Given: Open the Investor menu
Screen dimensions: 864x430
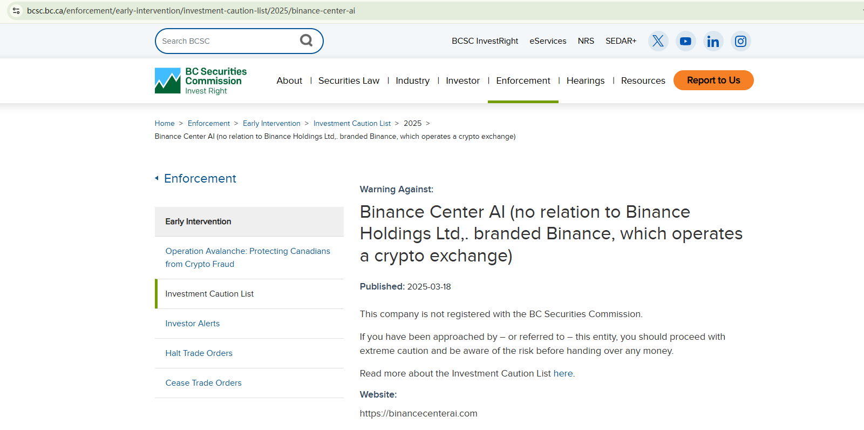Looking at the screenshot, I should point(462,80).
